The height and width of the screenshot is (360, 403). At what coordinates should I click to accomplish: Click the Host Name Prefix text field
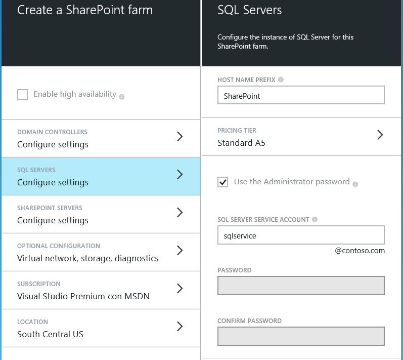pyautogui.click(x=301, y=95)
